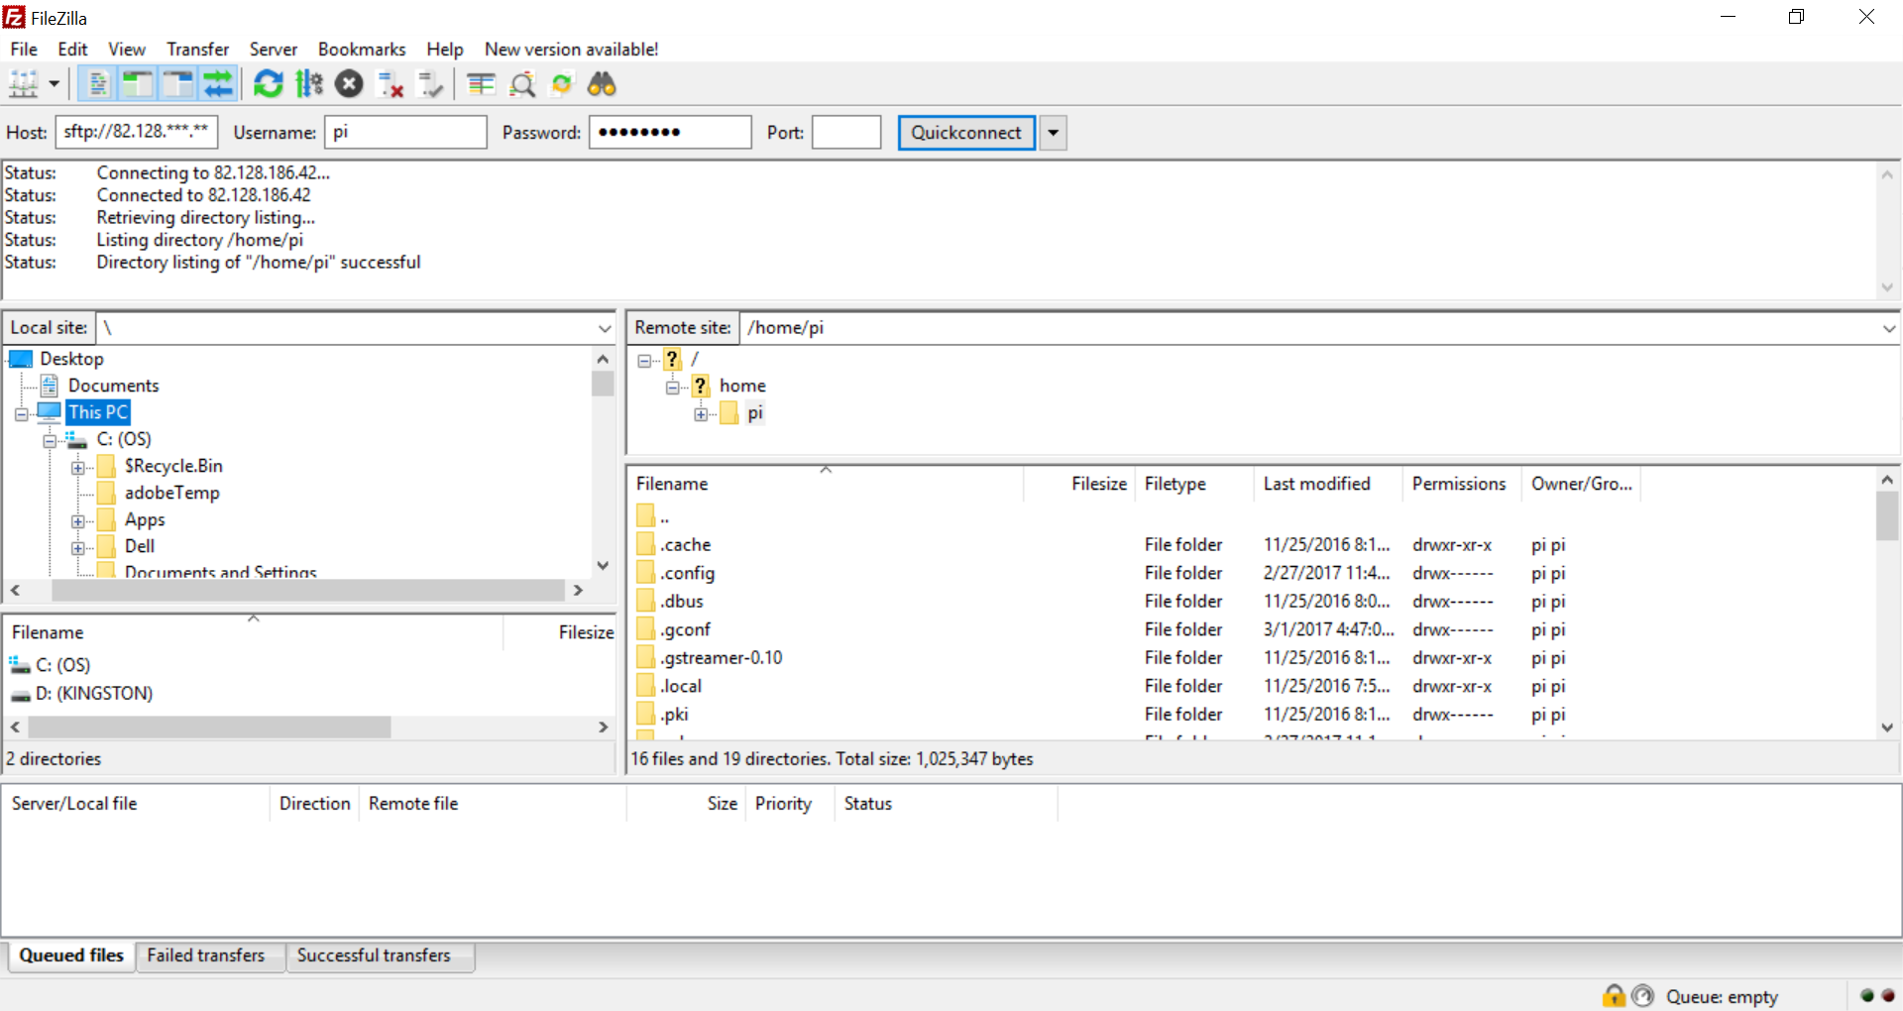The height and width of the screenshot is (1011, 1903).
Task: Open the Remote site path dropdown
Action: tap(1888, 328)
